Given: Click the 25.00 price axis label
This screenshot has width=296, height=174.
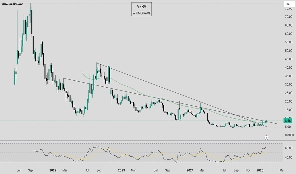Looking at the screenshot, I should tap(289, 93).
